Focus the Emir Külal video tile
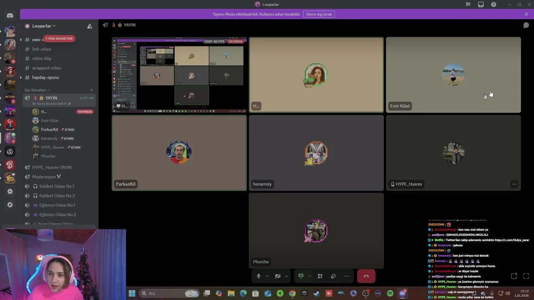This screenshot has height=300, width=534. [453, 75]
